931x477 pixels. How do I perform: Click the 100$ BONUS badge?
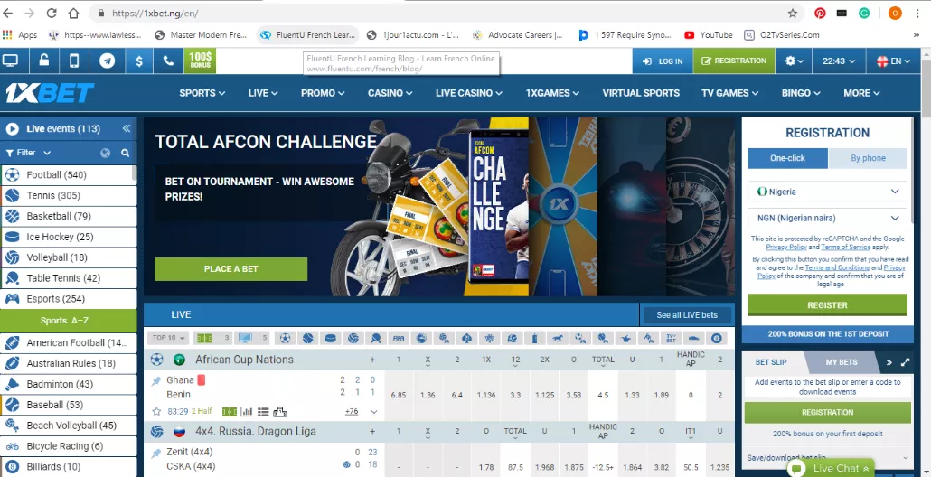(x=200, y=61)
